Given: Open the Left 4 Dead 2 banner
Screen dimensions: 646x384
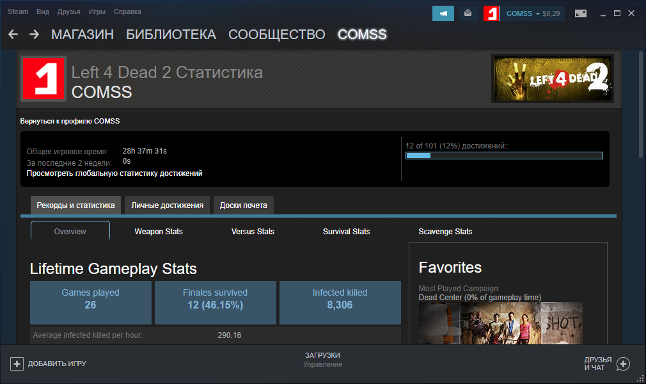Looking at the screenshot, I should 553,78.
